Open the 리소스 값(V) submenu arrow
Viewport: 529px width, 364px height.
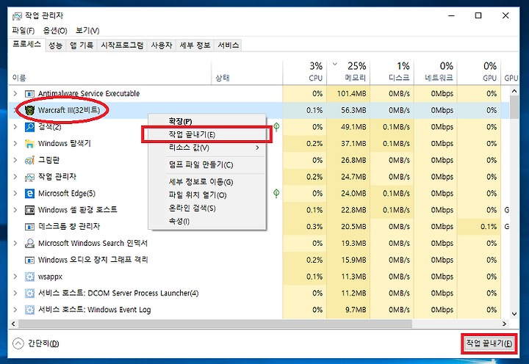tap(257, 148)
